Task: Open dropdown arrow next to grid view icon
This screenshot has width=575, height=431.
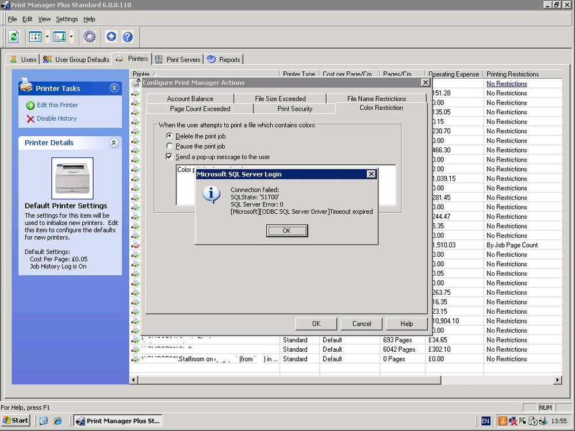Action: click(x=47, y=37)
